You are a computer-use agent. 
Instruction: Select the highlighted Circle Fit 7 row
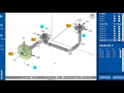click(111, 40)
